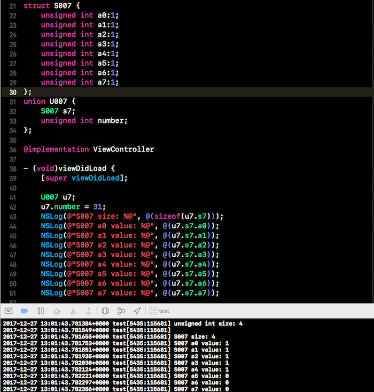Click 'unsigned int a0:1;' line

point(80,16)
